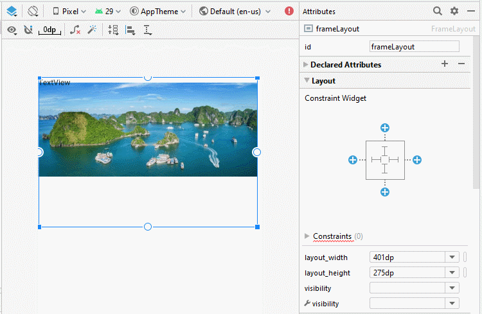Click the Attributes panel scrollbar
This screenshot has width=482, height=314.
[x=476, y=112]
